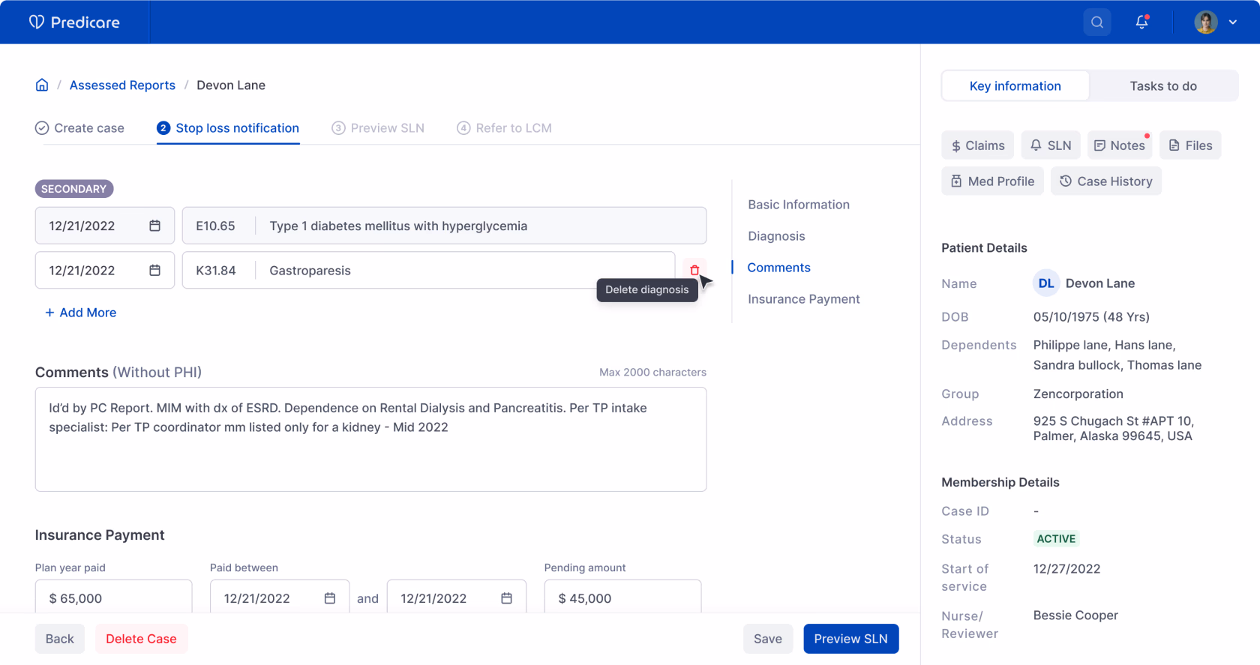Jump to Insurance Payment section

point(803,299)
